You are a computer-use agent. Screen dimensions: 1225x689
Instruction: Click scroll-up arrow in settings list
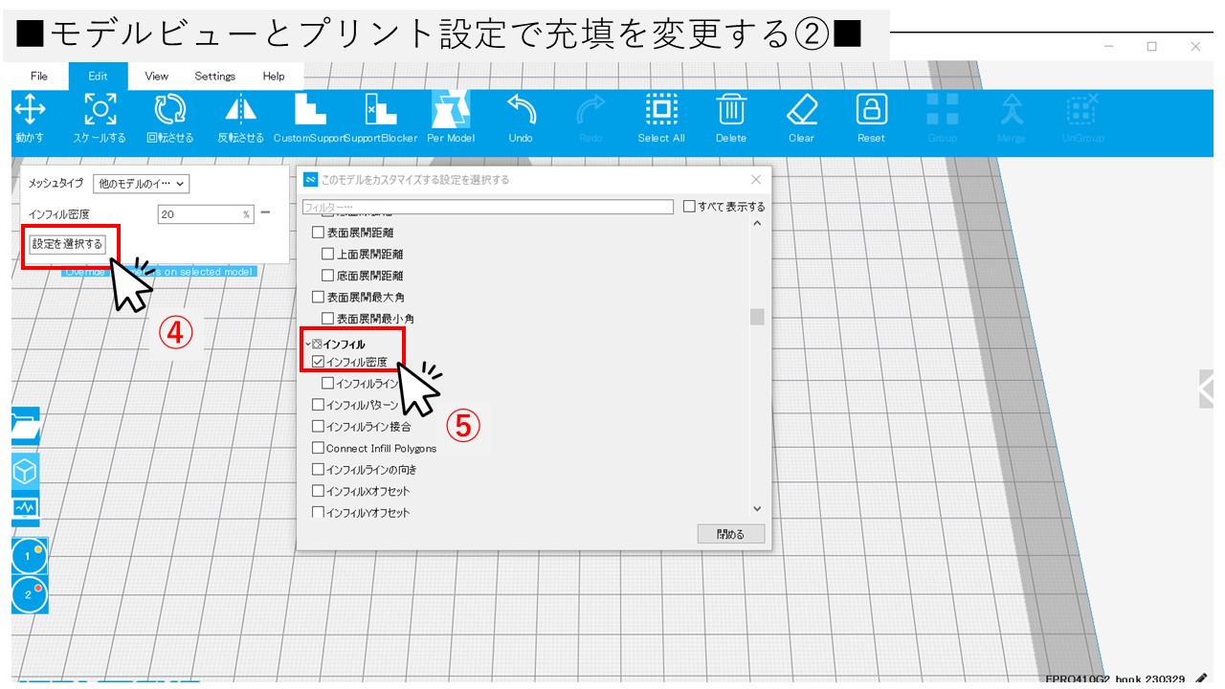click(757, 224)
